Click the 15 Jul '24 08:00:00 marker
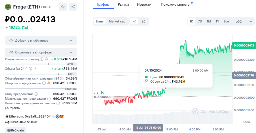The width and height of the screenshot is (256, 133). click(x=148, y=128)
